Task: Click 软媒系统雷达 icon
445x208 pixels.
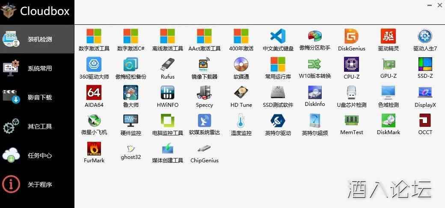Action: (205, 120)
